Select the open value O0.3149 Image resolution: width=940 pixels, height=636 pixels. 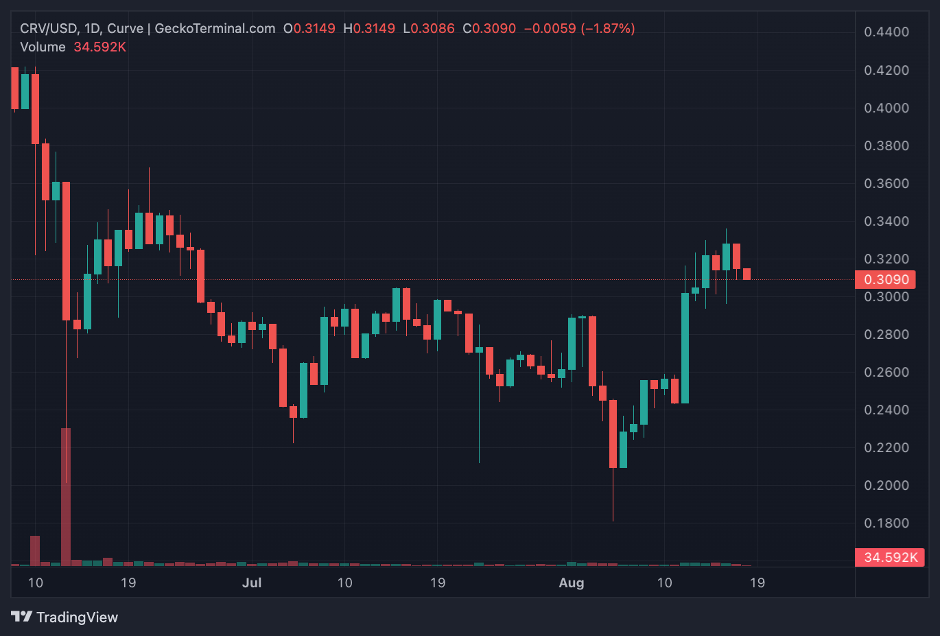pos(309,28)
